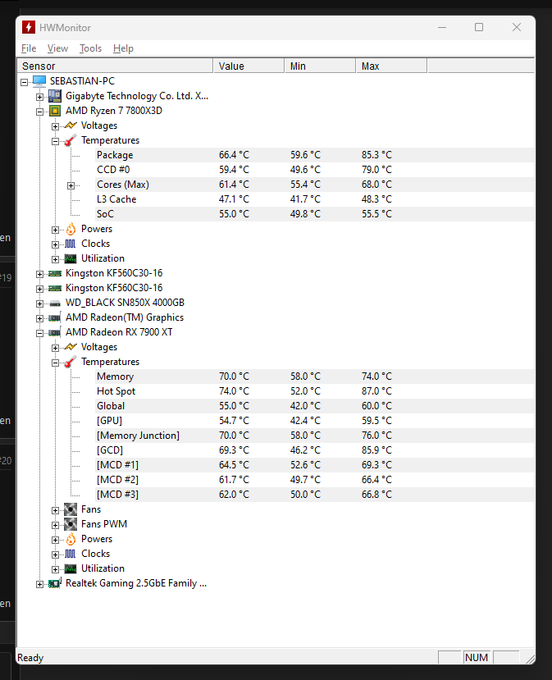This screenshot has width=552, height=680.
Task: Click the AMD Radeon(TM) Graphics card icon
Action: [55, 317]
